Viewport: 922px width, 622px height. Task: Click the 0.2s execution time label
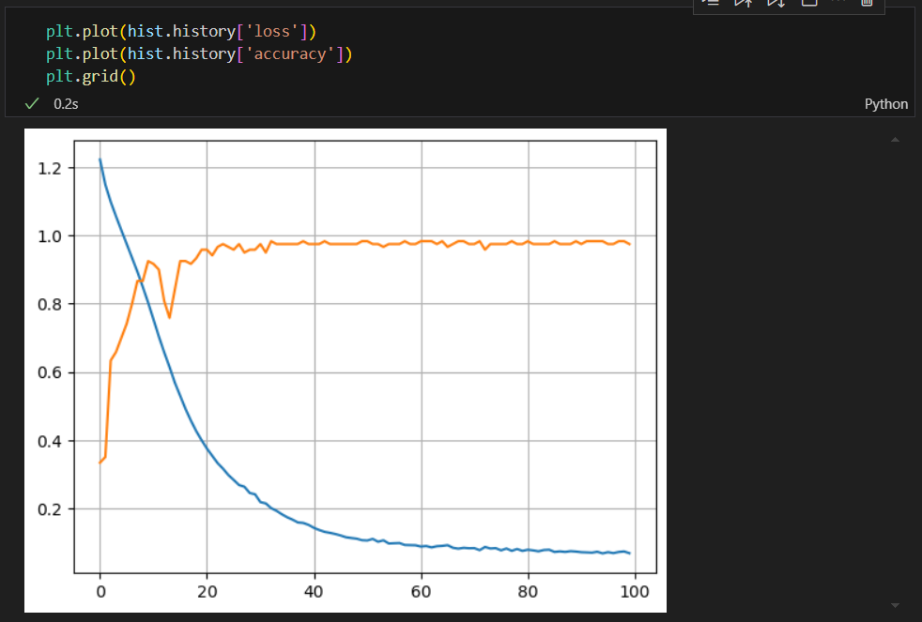coord(66,104)
